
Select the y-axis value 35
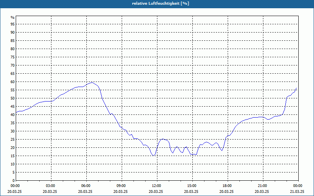[13, 123]
